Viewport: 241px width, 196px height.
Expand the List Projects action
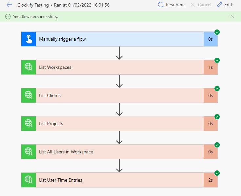pos(119,124)
